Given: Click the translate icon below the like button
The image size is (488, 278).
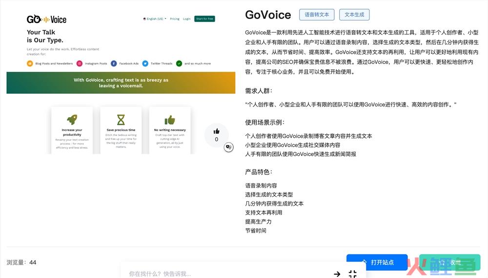Looking at the screenshot, I should (229, 147).
